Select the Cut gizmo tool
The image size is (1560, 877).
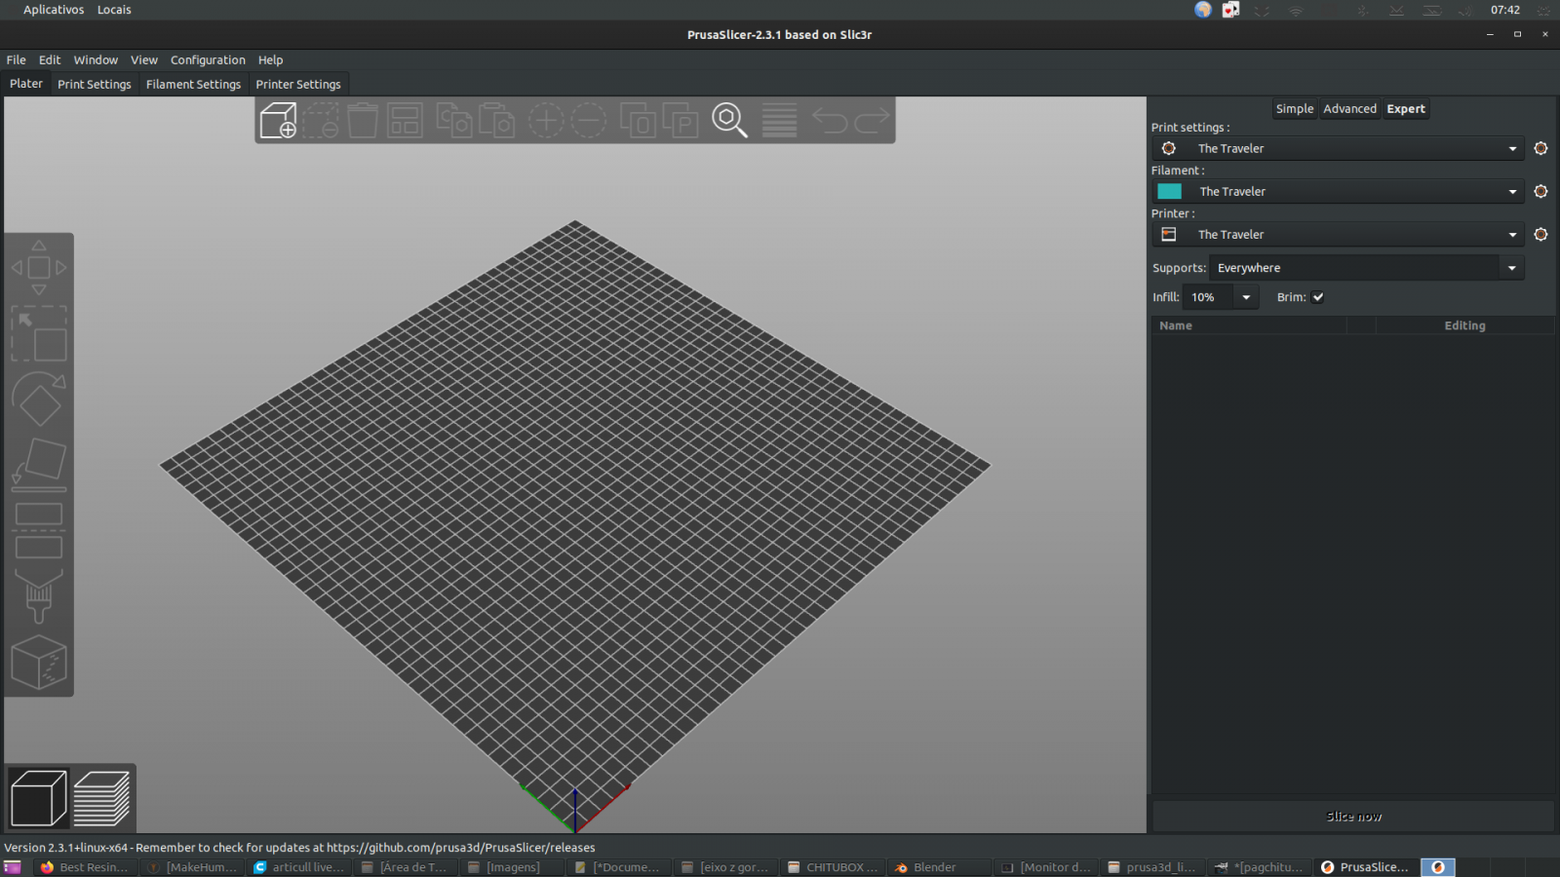click(39, 531)
